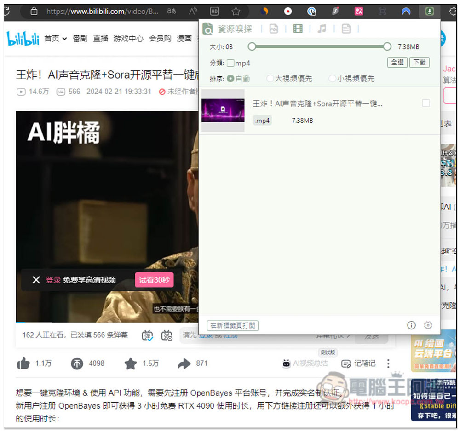
Task: Tick the checkbox for the detected video
Action: click(x=425, y=104)
